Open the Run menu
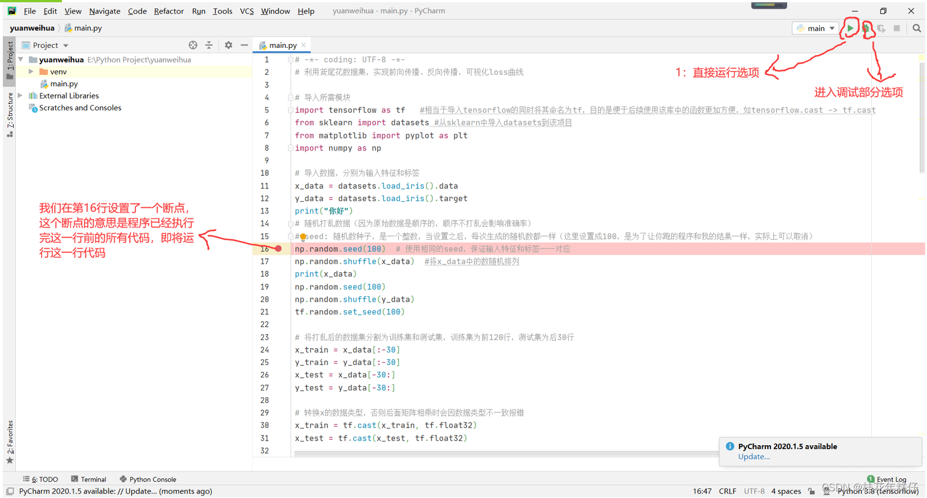The height and width of the screenshot is (498, 927). [x=198, y=11]
